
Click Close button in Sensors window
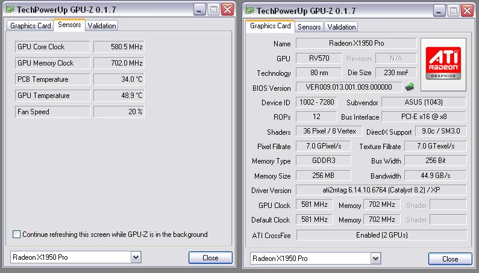(210, 258)
